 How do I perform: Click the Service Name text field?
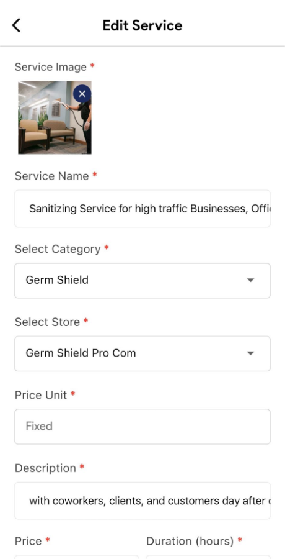pyautogui.click(x=142, y=209)
